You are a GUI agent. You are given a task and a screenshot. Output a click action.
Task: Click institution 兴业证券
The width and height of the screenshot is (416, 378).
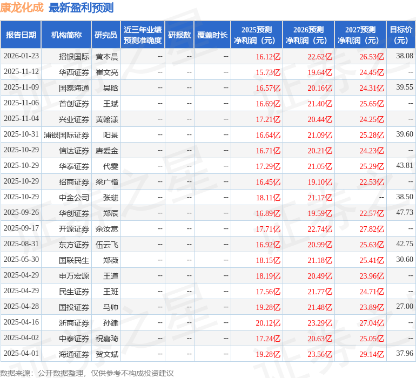[x=74, y=119]
